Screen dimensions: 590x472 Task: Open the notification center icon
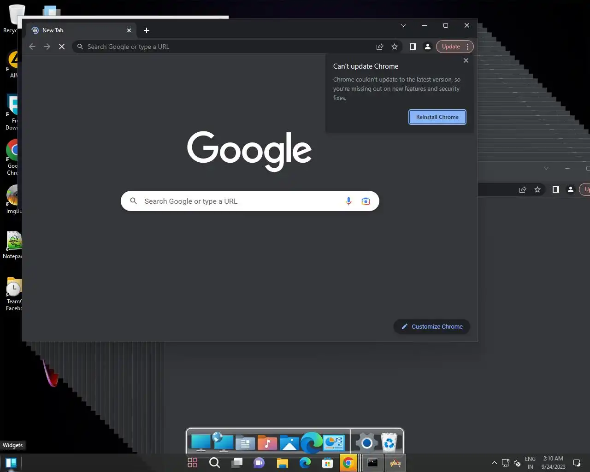(577, 463)
